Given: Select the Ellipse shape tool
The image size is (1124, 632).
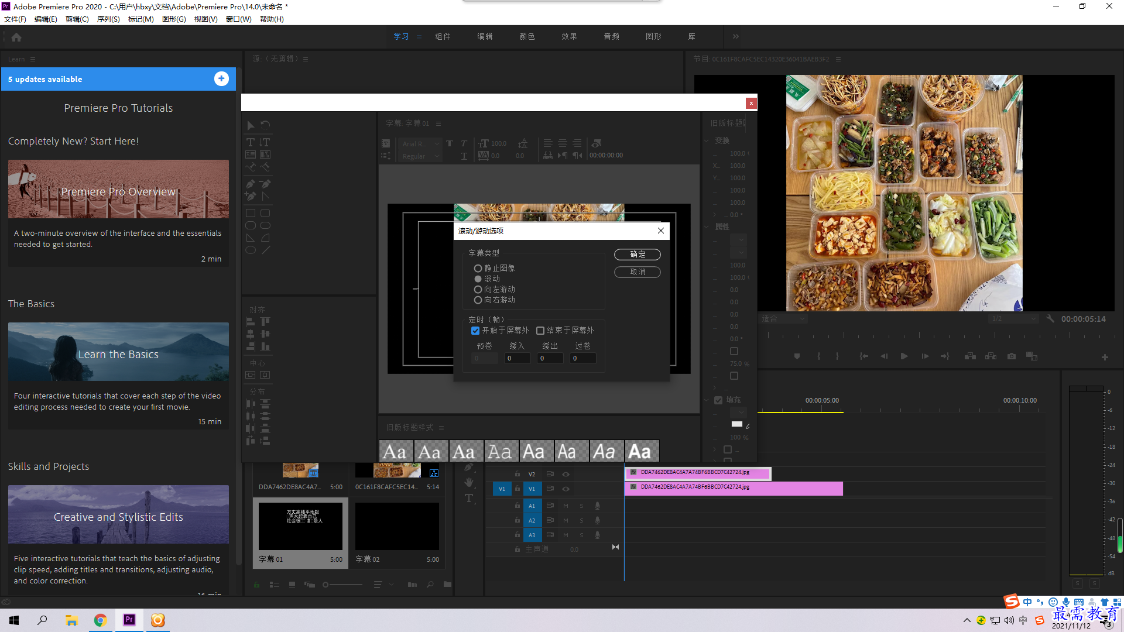Looking at the screenshot, I should 251,250.
